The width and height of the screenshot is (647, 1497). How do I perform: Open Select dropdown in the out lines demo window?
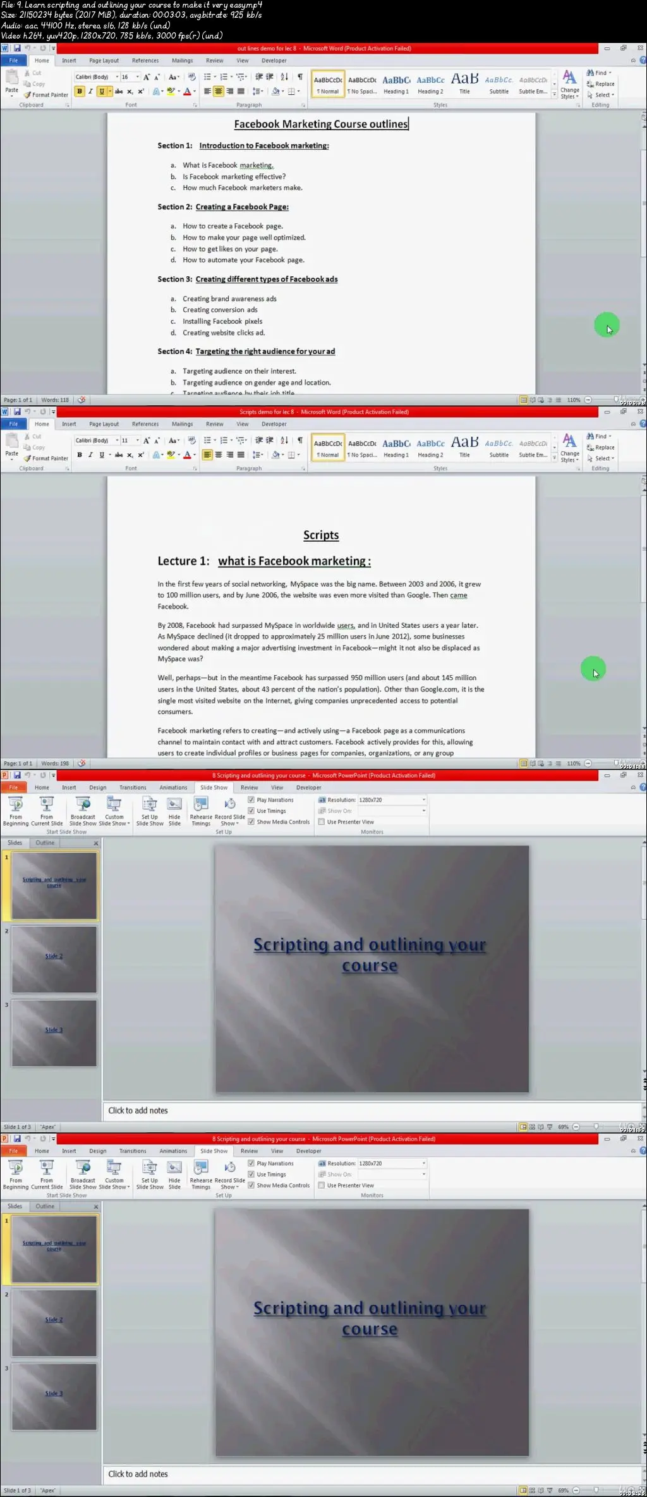[x=601, y=95]
